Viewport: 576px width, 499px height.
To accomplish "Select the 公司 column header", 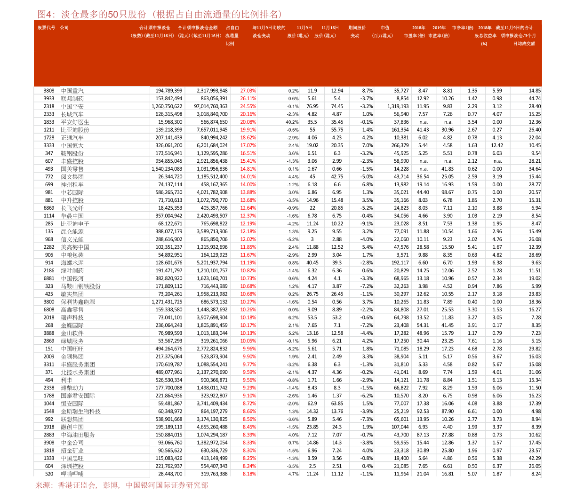I will pyautogui.click(x=64, y=28).
